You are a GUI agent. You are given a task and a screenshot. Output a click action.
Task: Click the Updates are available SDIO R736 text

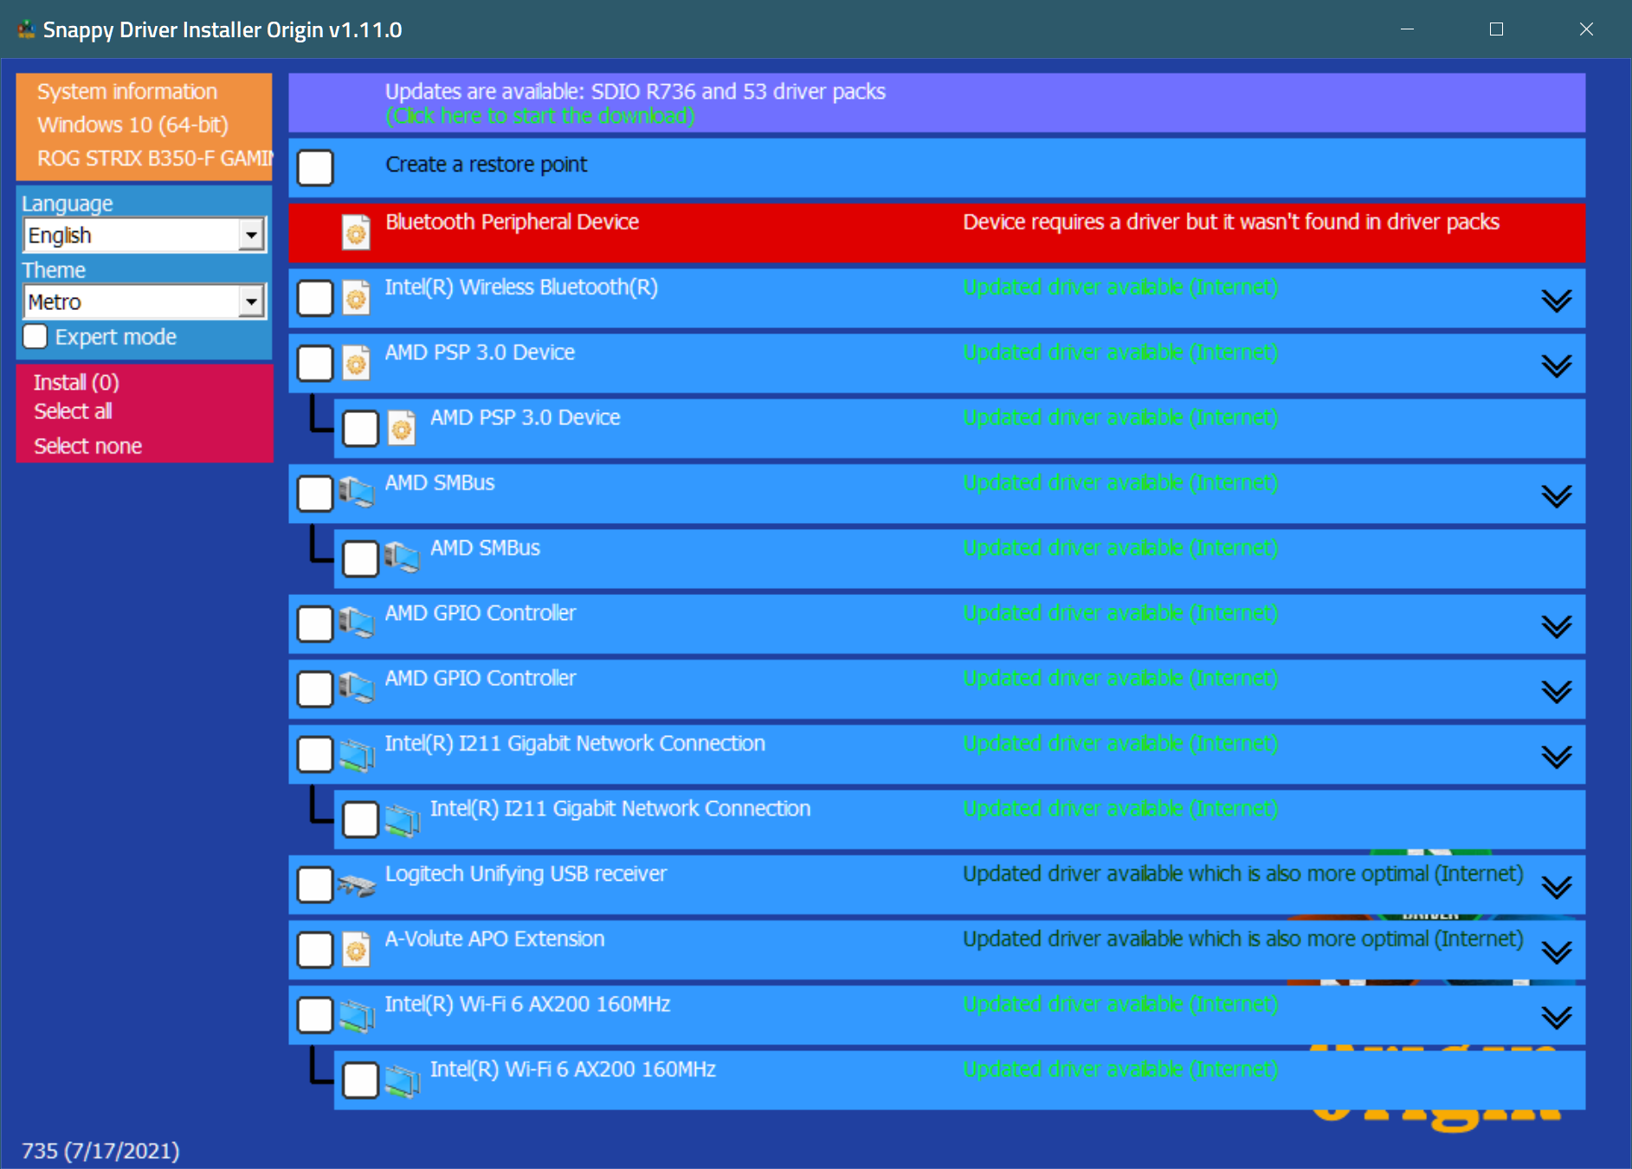pos(635,92)
